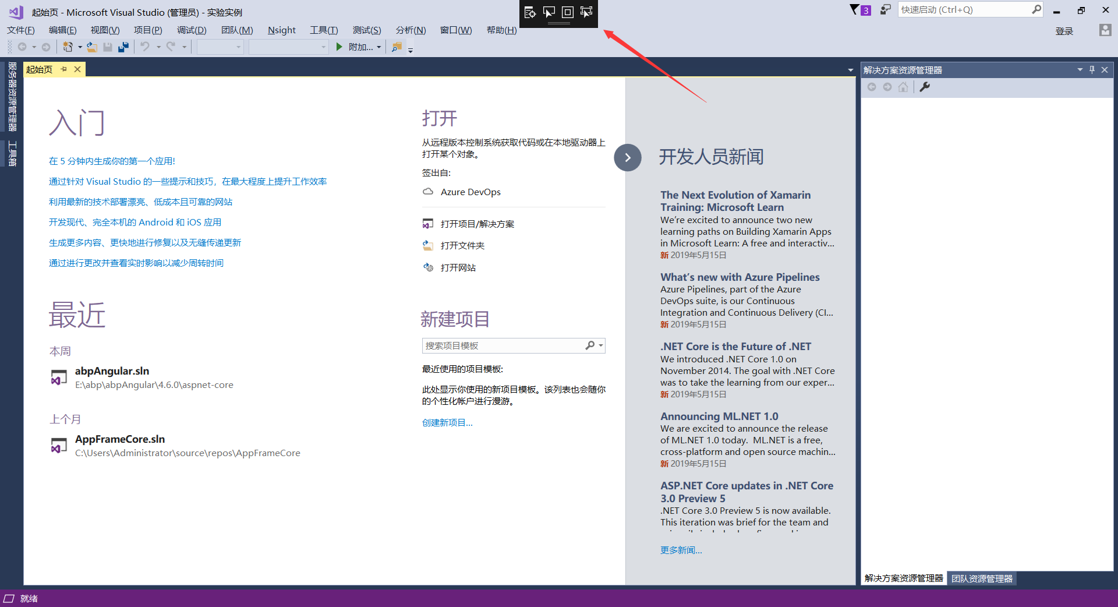The height and width of the screenshot is (607, 1118).
Task: Toggle pin on the Start Page tab
Action: point(64,69)
